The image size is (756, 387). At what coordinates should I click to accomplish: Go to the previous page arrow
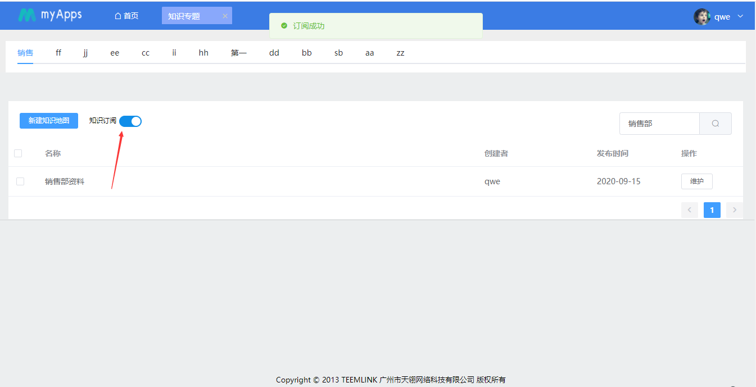coord(690,210)
